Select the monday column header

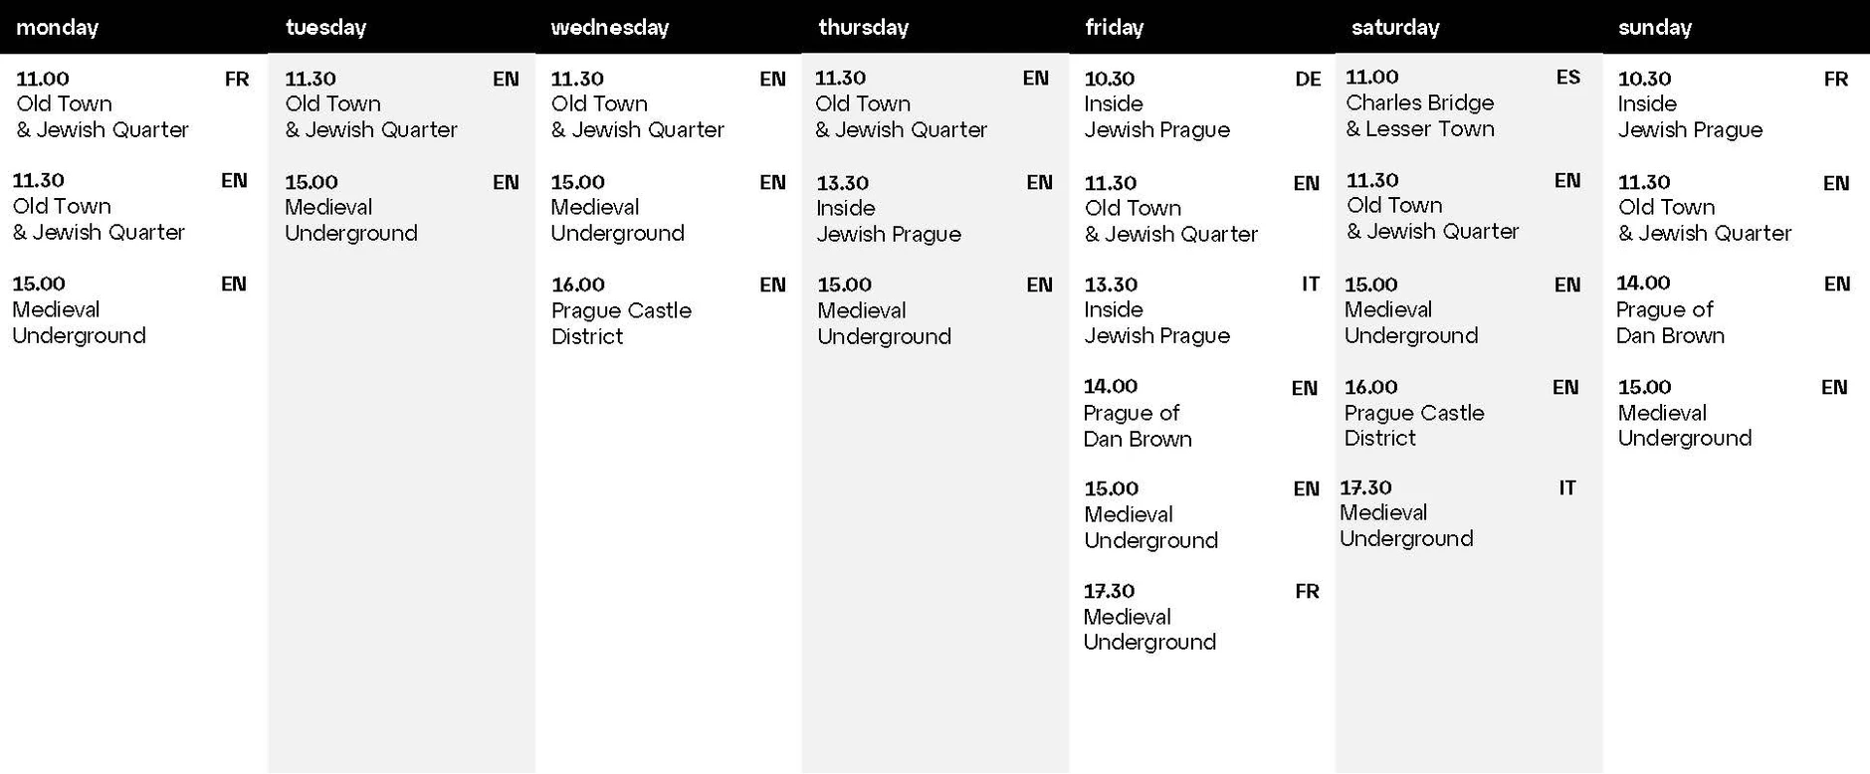pyautogui.click(x=58, y=28)
